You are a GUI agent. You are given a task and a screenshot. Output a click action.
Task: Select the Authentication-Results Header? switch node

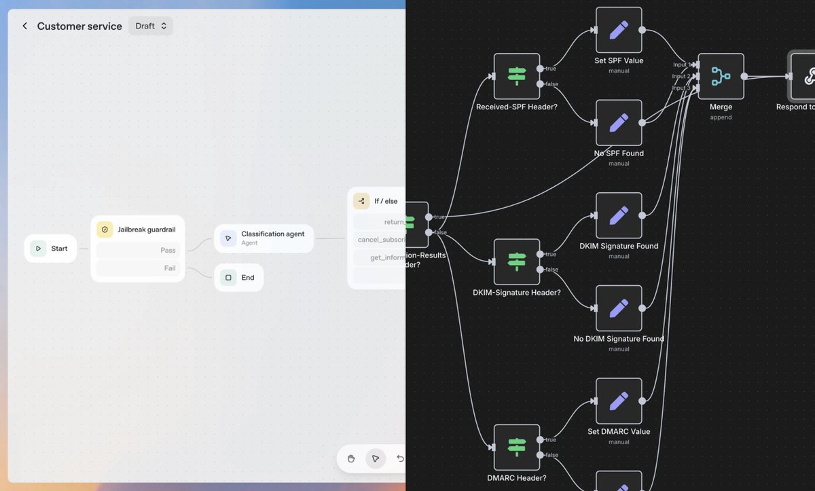(x=417, y=224)
